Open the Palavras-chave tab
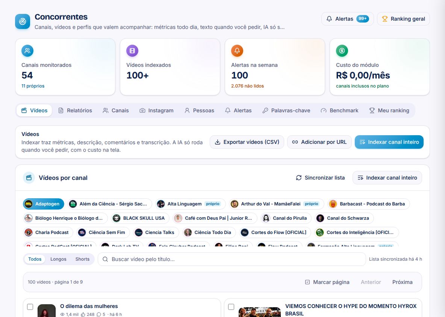The height and width of the screenshot is (317, 445). point(286,110)
